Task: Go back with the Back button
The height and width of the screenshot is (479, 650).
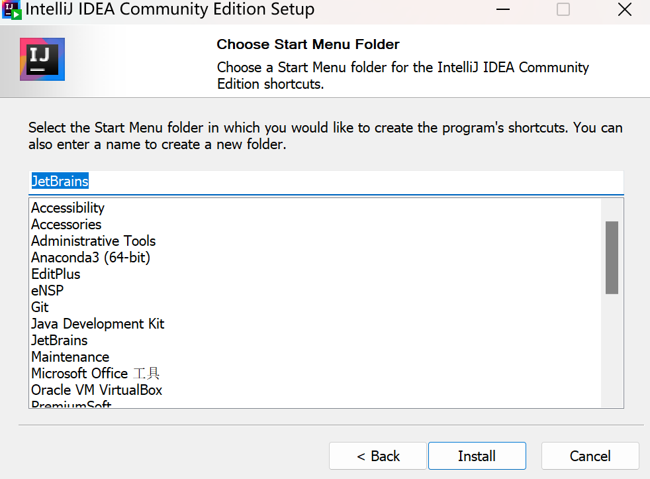Action: (x=378, y=456)
